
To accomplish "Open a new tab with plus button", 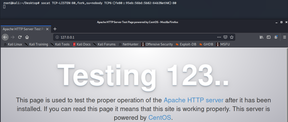I will pyautogui.click(x=55, y=29).
